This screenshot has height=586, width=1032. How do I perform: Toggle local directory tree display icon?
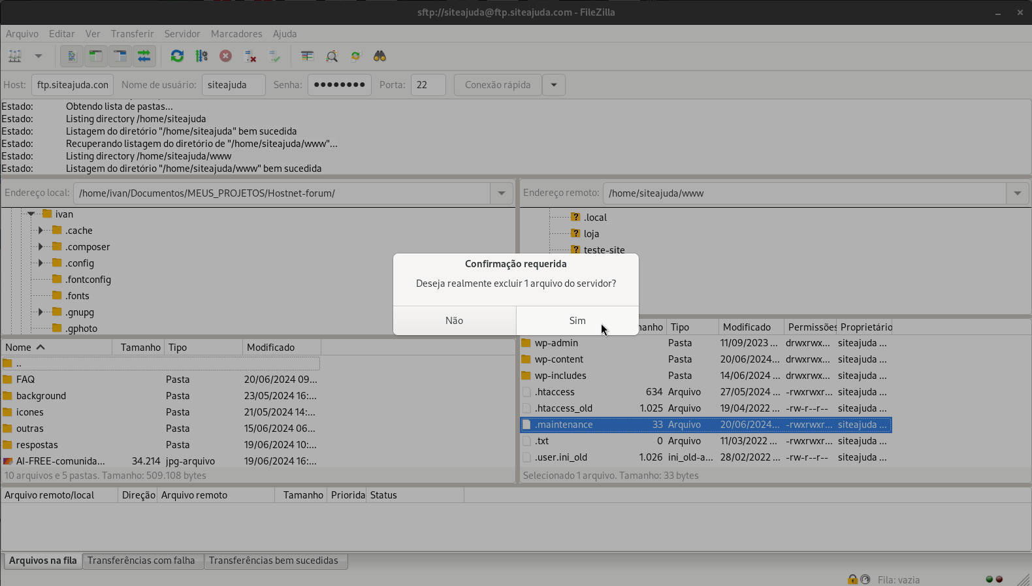coord(96,56)
